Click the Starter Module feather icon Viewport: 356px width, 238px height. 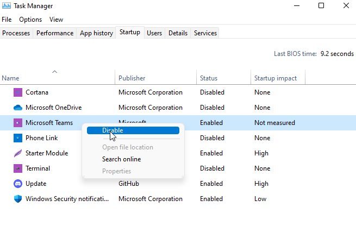(18, 153)
